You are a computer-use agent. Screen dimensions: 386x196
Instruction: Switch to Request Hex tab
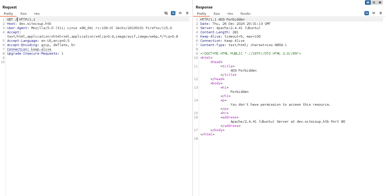coord(37,14)
